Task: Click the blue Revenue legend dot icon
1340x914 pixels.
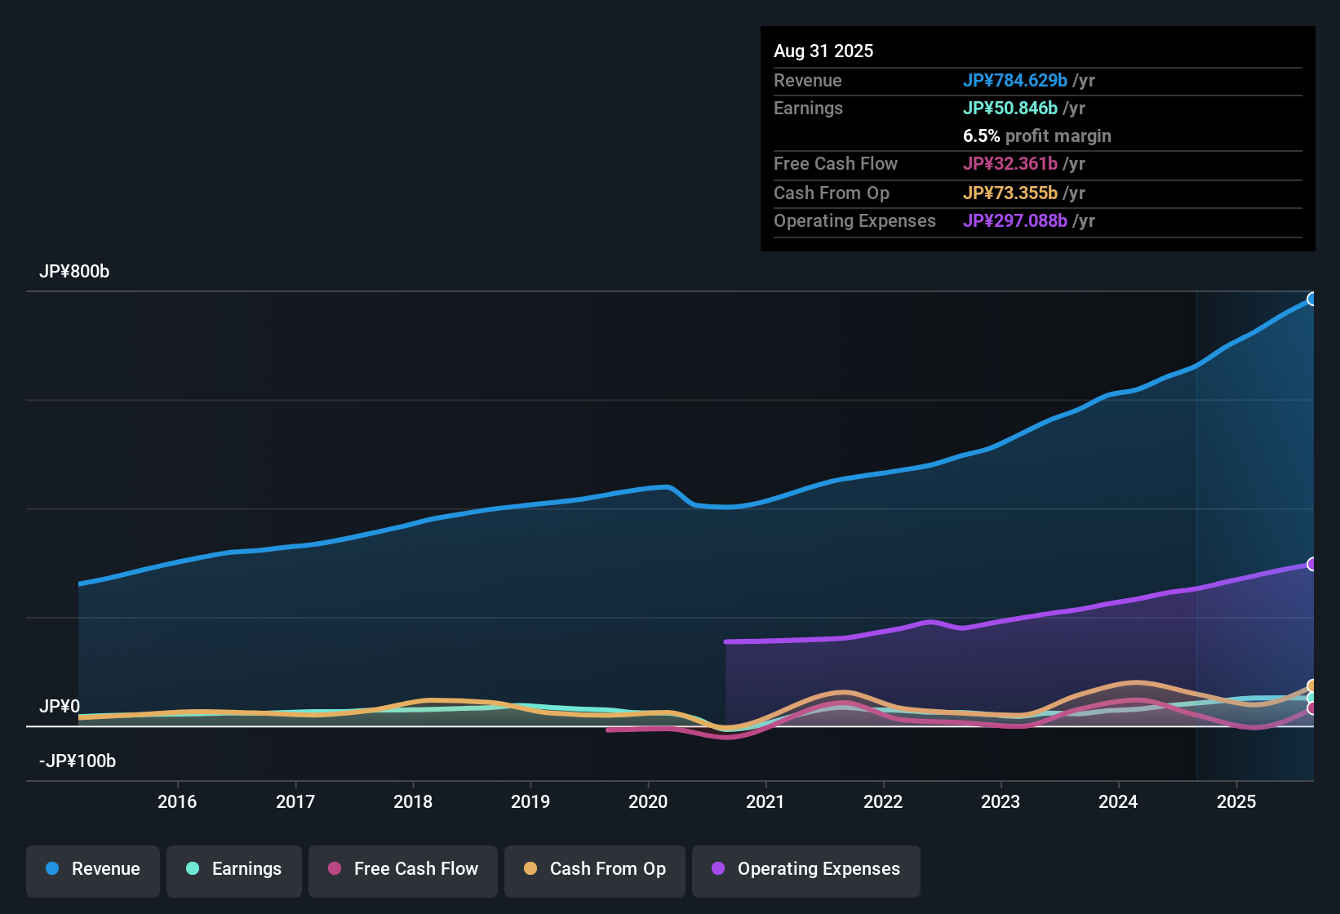Action: coord(52,869)
